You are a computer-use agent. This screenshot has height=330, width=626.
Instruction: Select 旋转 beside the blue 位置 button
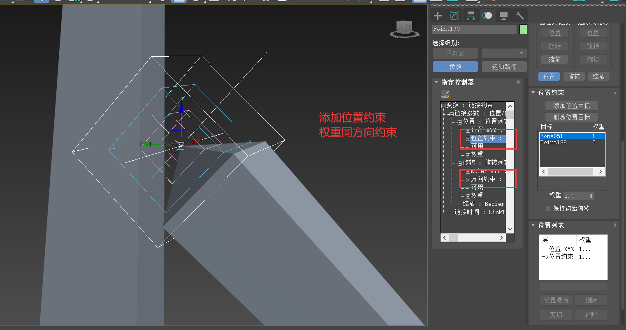point(574,76)
